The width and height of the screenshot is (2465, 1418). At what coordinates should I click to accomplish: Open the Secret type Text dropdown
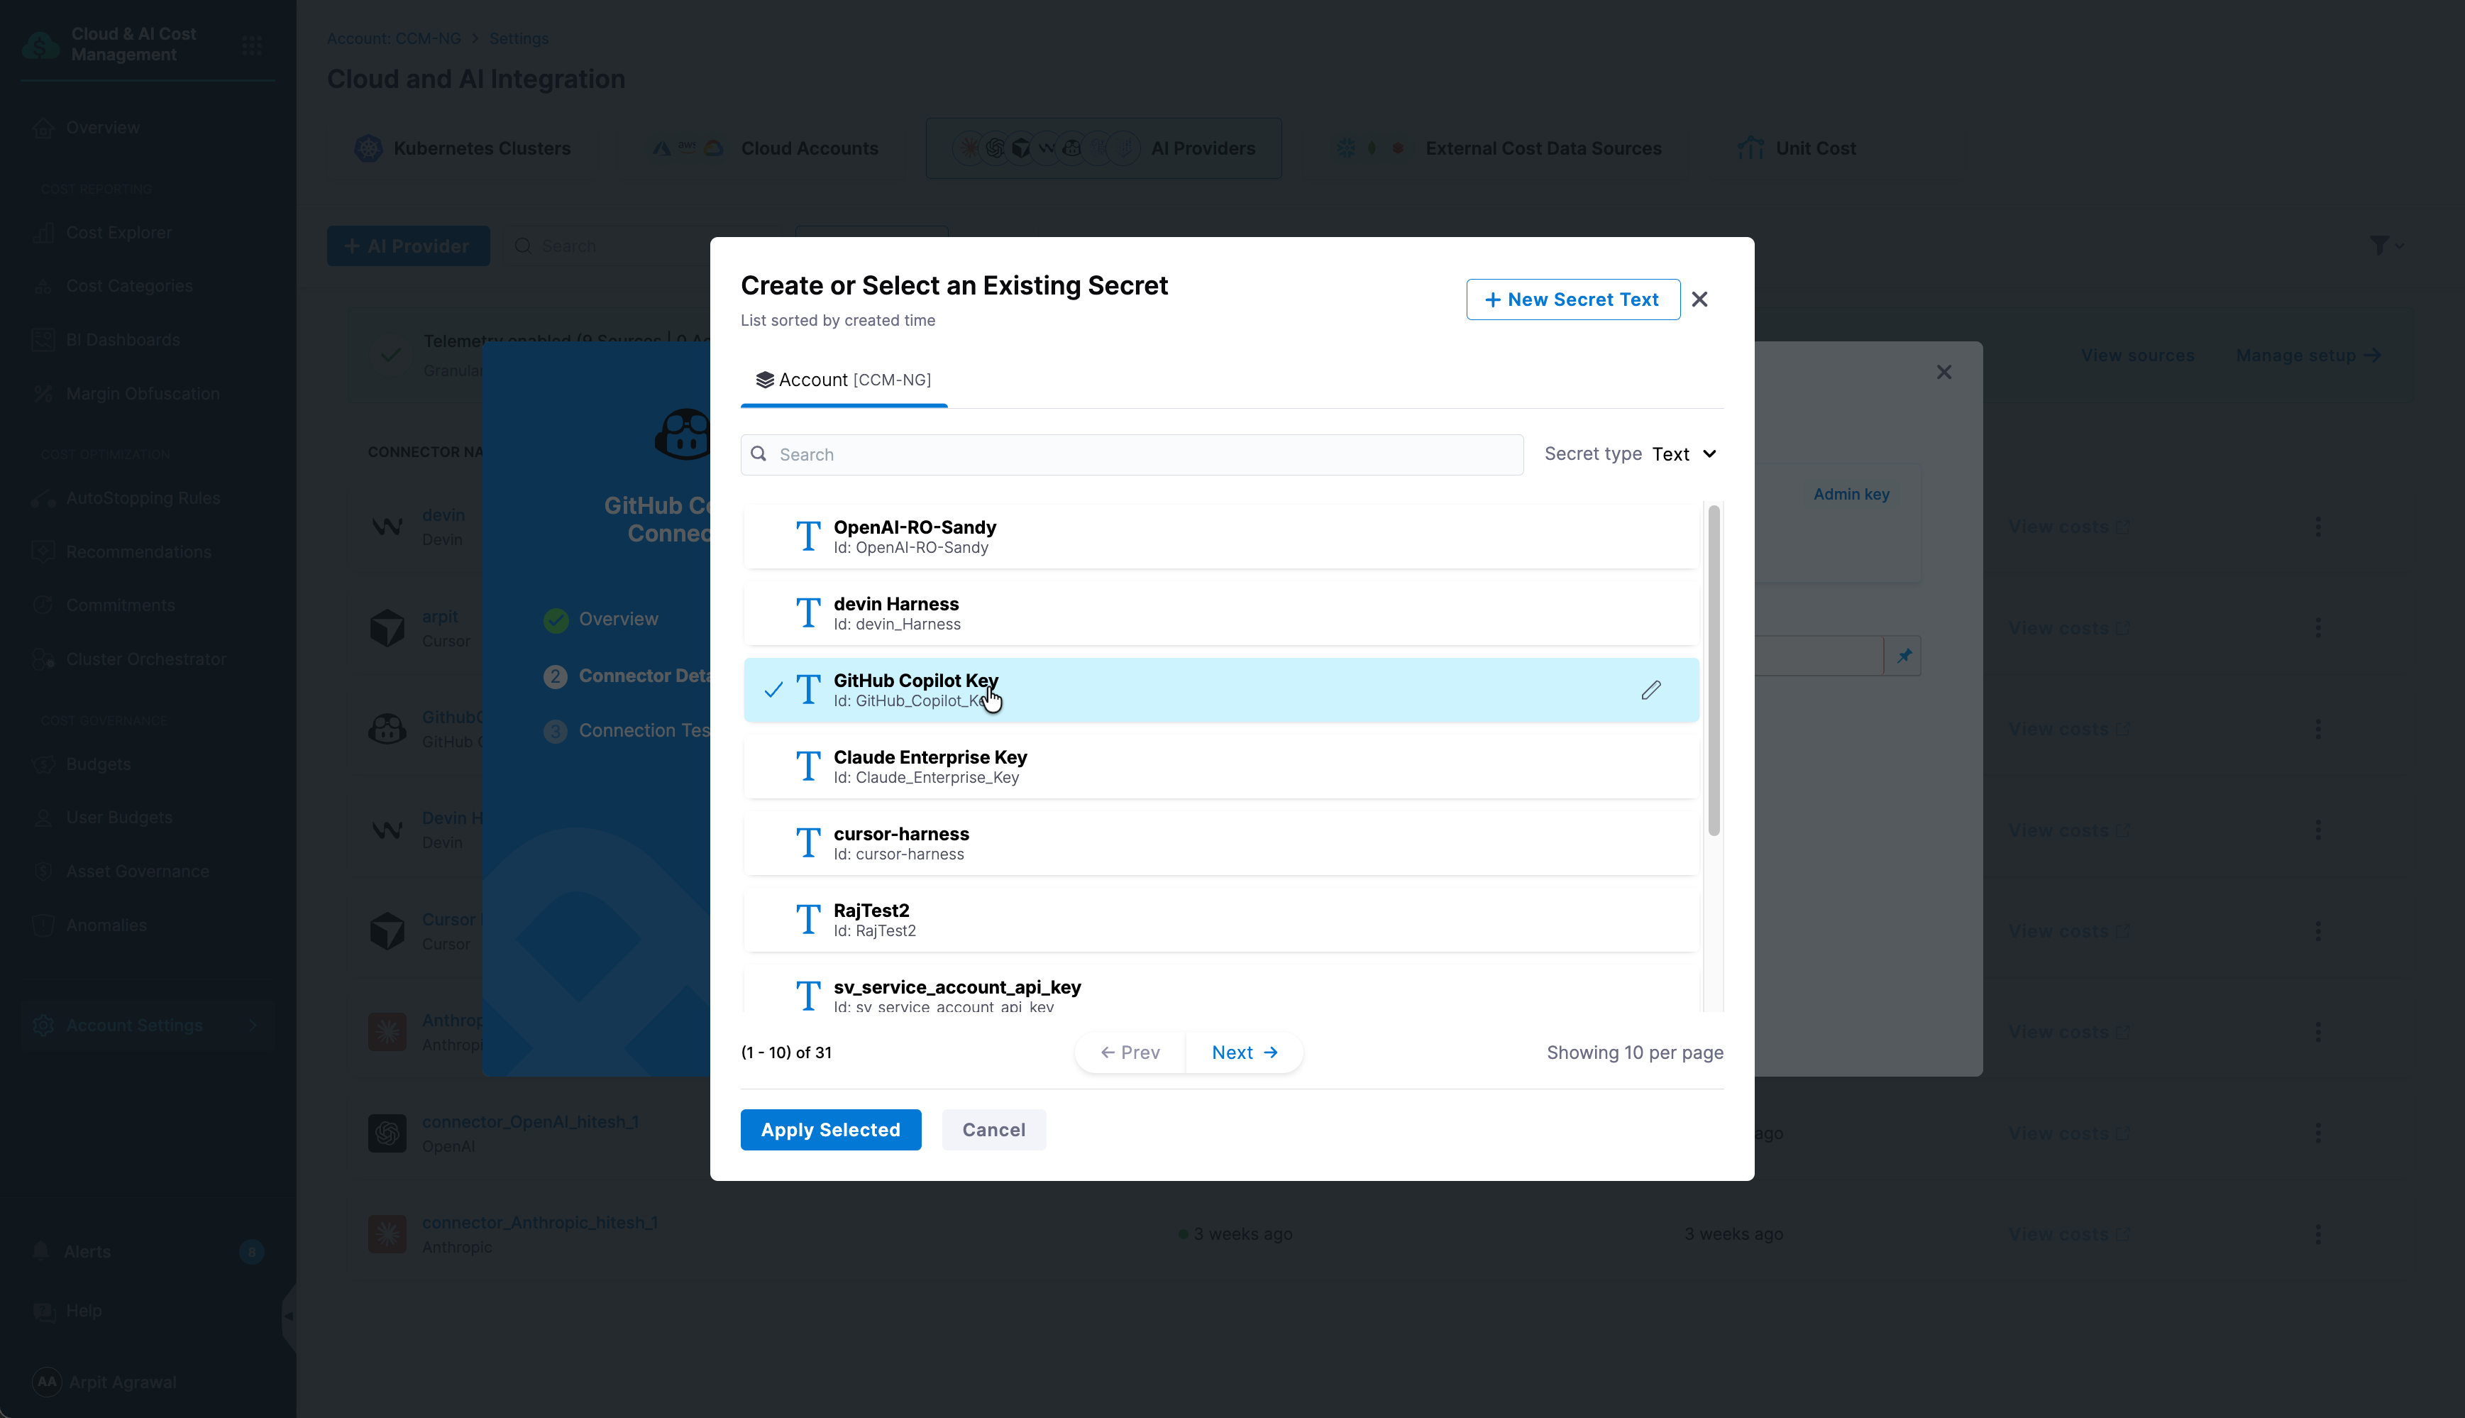[x=1685, y=454]
